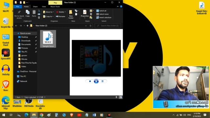Open the Copy to dropdown

pyautogui.click(x=48, y=16)
